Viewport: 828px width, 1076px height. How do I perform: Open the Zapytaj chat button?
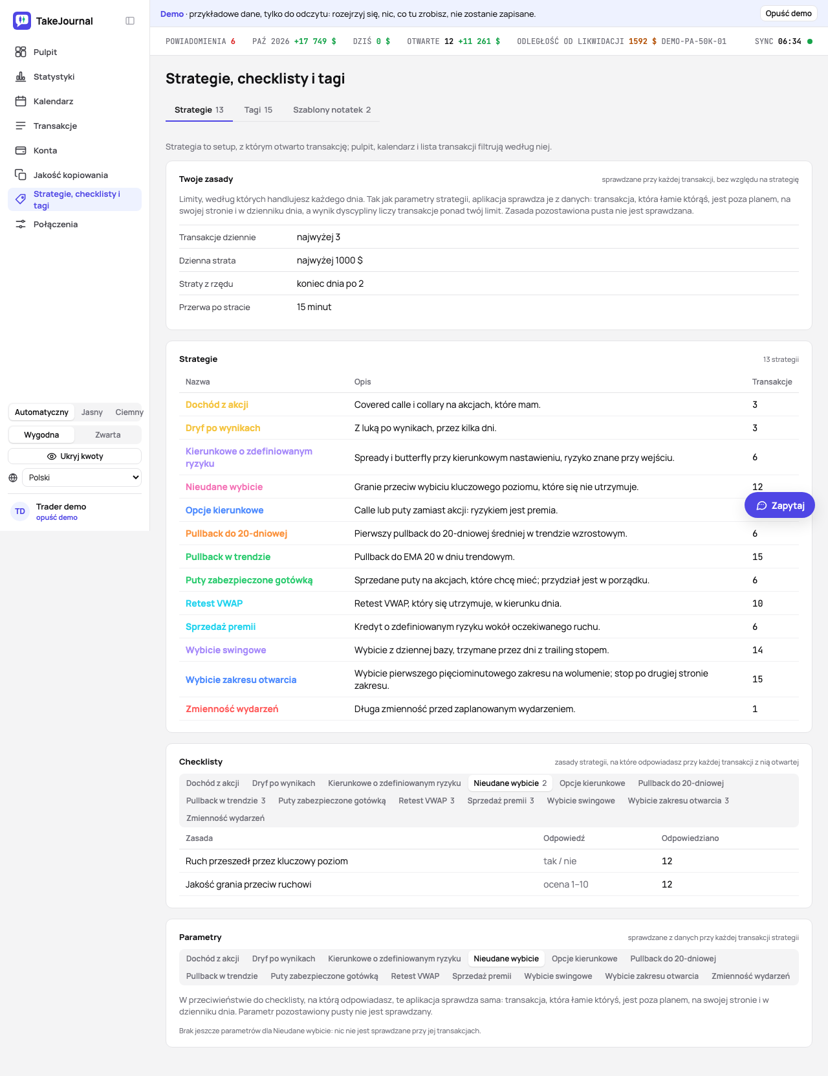click(779, 506)
